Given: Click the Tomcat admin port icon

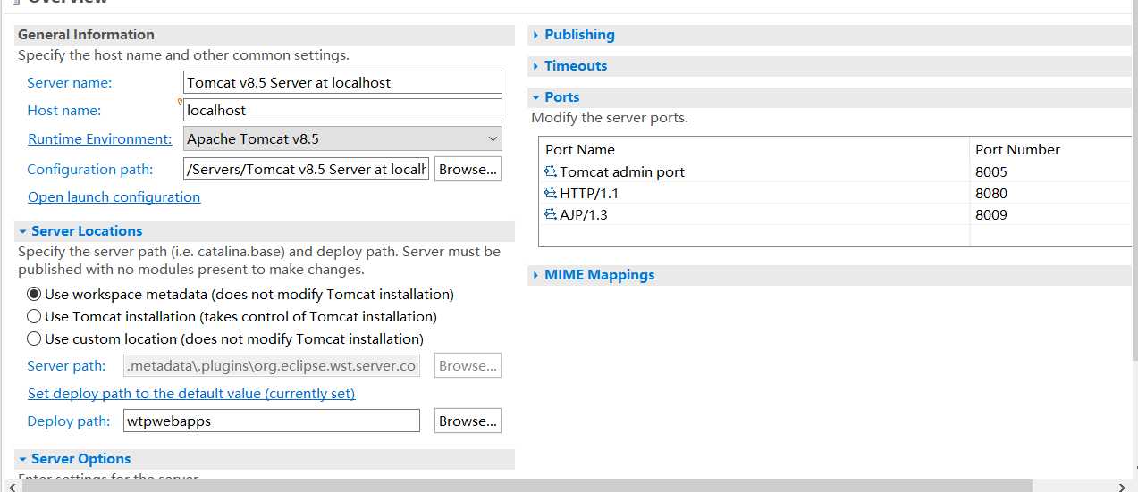Looking at the screenshot, I should click(551, 171).
